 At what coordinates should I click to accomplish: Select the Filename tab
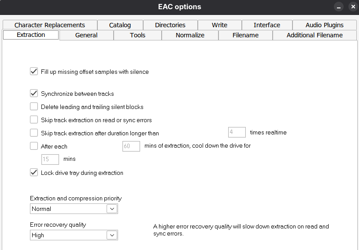pos(245,35)
